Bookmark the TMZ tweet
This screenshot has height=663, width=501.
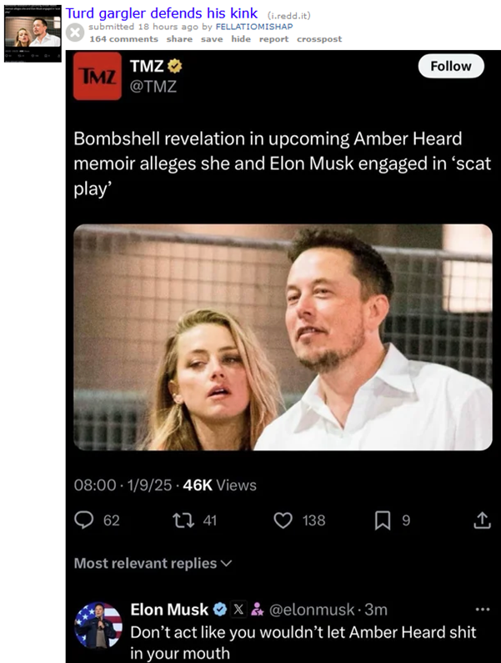tap(383, 520)
